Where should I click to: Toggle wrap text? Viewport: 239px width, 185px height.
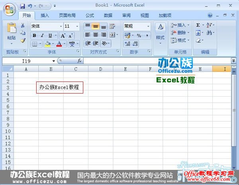[112, 26]
